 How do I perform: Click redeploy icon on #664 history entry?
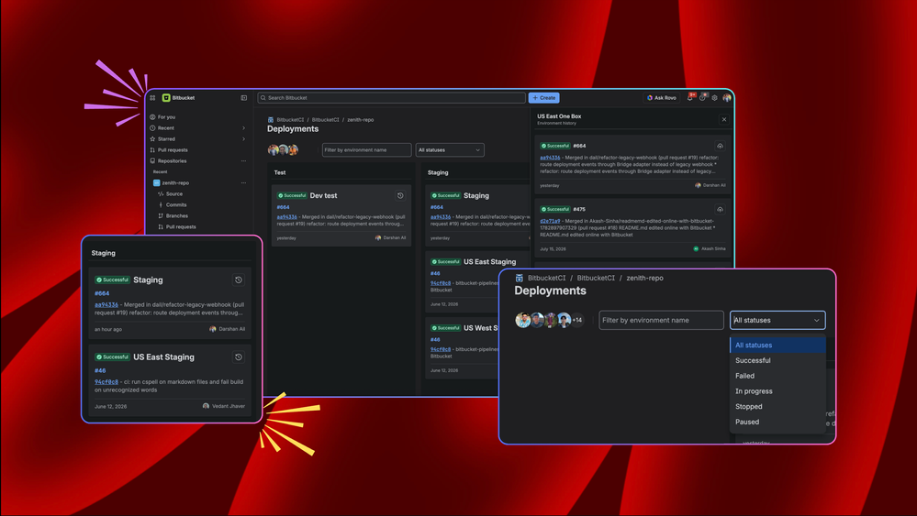pos(720,146)
